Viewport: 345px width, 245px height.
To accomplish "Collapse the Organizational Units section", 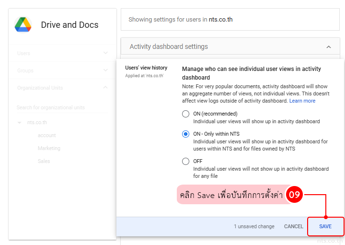I will click(105, 88).
